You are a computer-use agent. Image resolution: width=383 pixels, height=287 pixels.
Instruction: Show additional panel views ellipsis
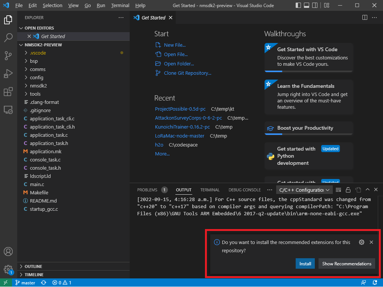pos(269,190)
